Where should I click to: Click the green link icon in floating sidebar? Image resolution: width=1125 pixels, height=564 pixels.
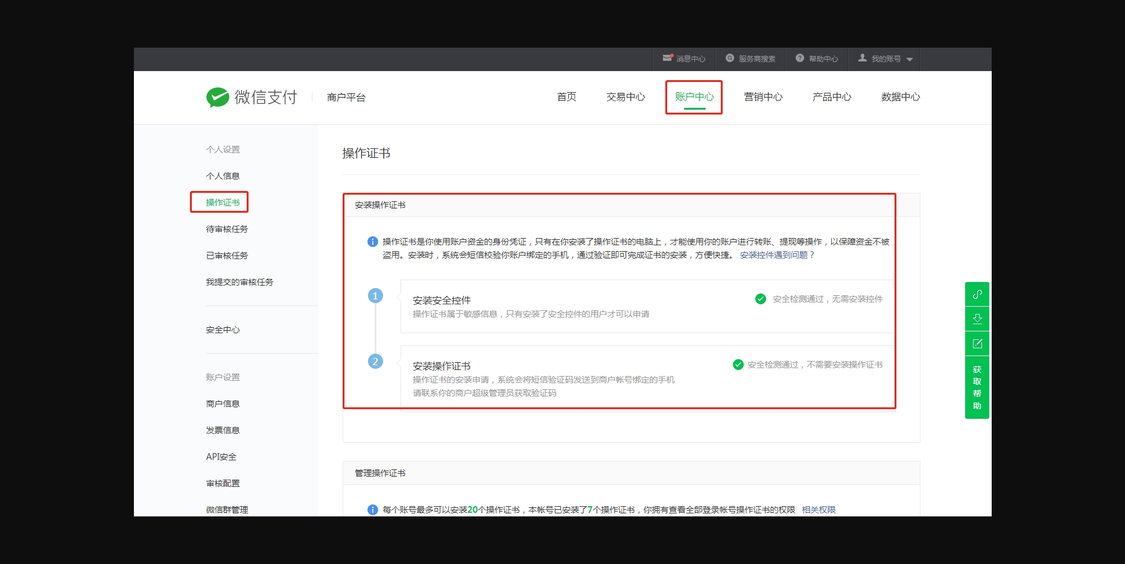pyautogui.click(x=977, y=294)
